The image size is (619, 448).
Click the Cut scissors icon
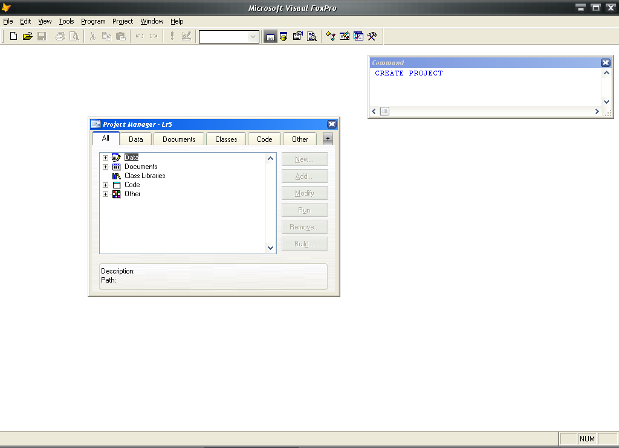point(92,36)
